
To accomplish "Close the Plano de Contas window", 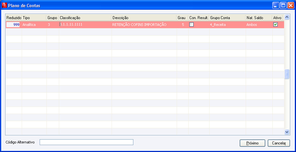I will 290,5.
